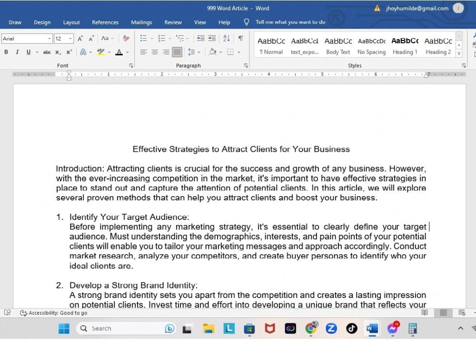This screenshot has height=357, width=476.
Task: Open the Draw ribbon tab
Action: [15, 22]
